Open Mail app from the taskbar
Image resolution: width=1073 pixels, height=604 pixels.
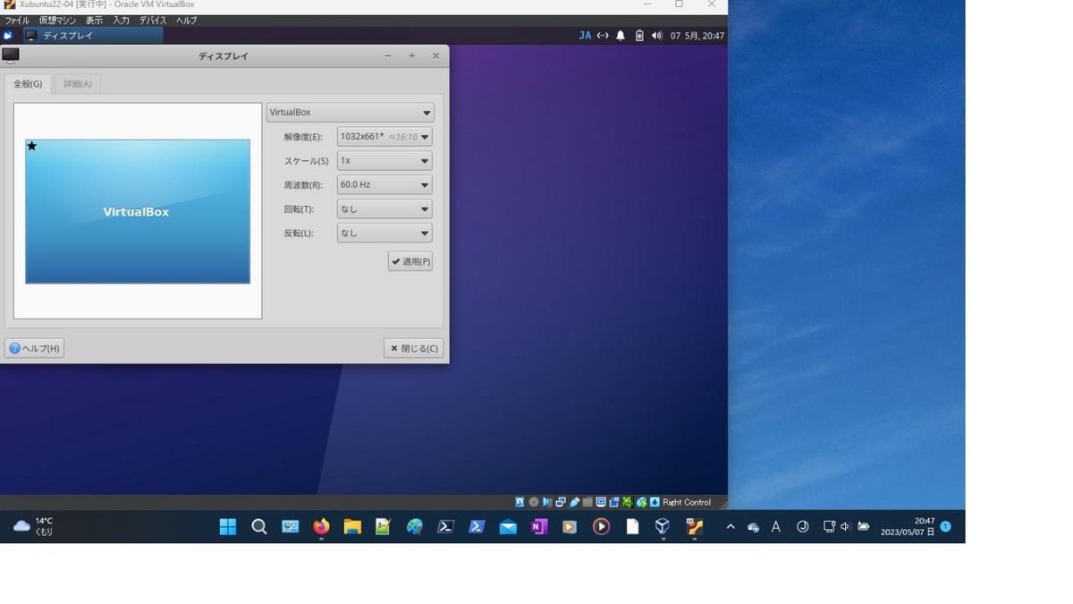click(x=508, y=527)
